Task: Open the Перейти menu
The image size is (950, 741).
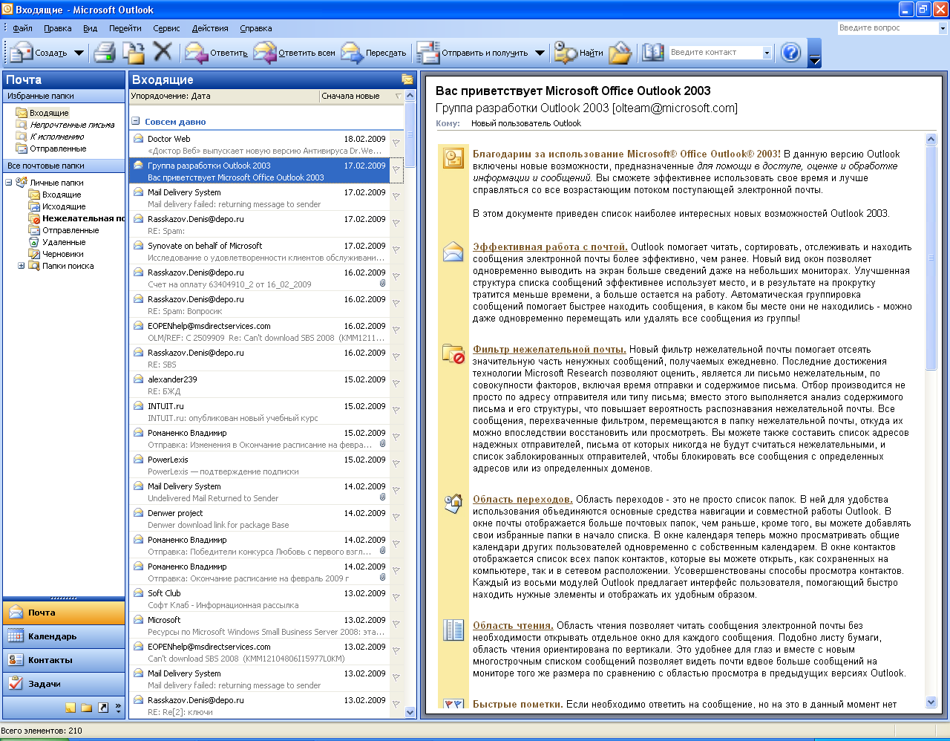Action: coord(125,28)
